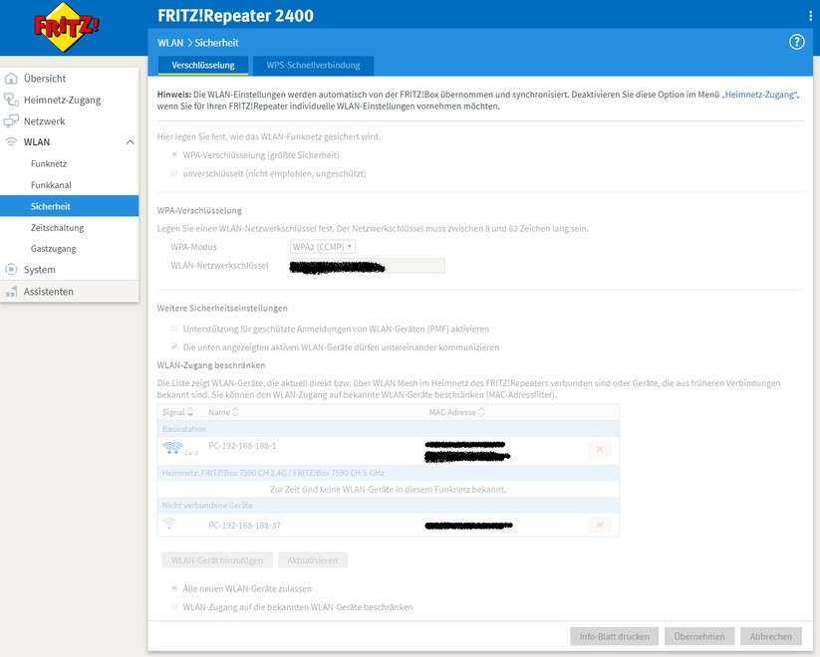
Task: Collapse the WLAN menu section chevron
Action: pos(130,142)
